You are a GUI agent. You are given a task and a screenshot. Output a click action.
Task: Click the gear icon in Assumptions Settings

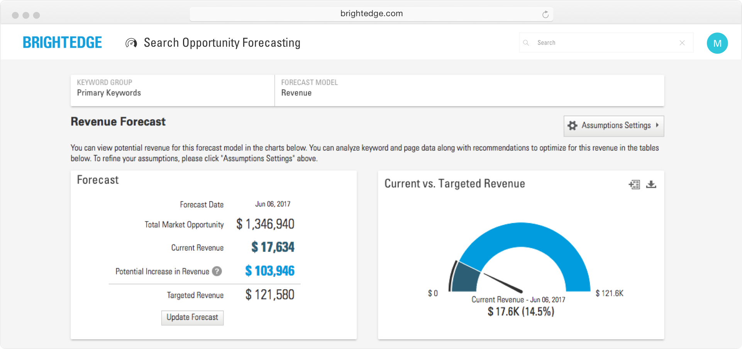(x=573, y=125)
